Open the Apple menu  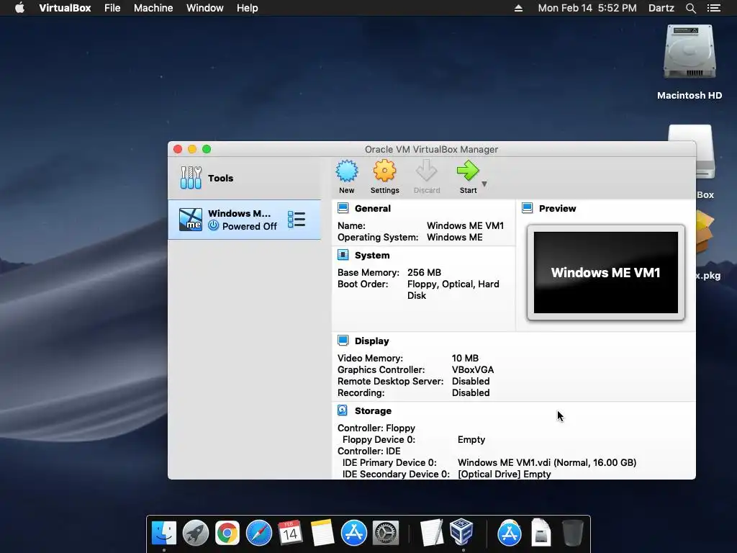tap(19, 8)
